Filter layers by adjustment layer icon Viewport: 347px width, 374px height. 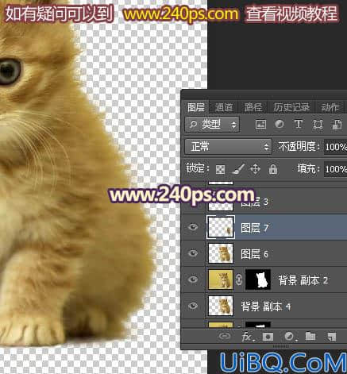tap(280, 124)
